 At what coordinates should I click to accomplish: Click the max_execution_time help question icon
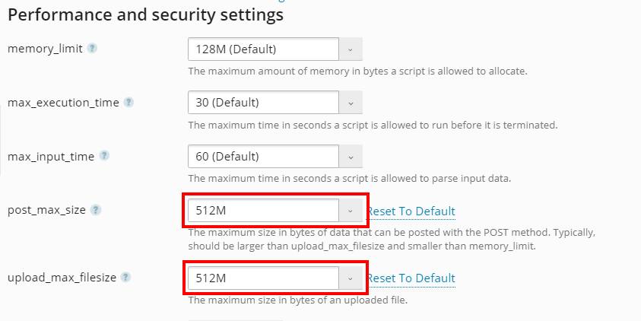pyautogui.click(x=129, y=102)
